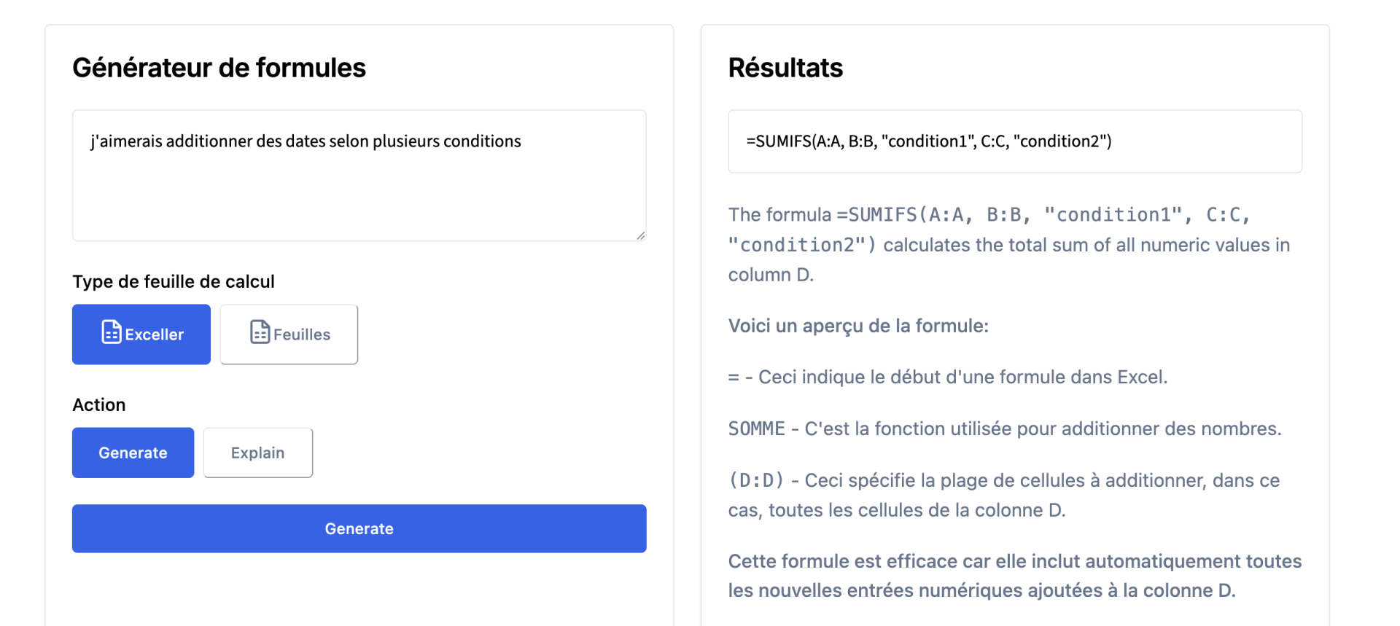1400x626 pixels.
Task: Click inside the formula request text area
Action: tap(357, 175)
